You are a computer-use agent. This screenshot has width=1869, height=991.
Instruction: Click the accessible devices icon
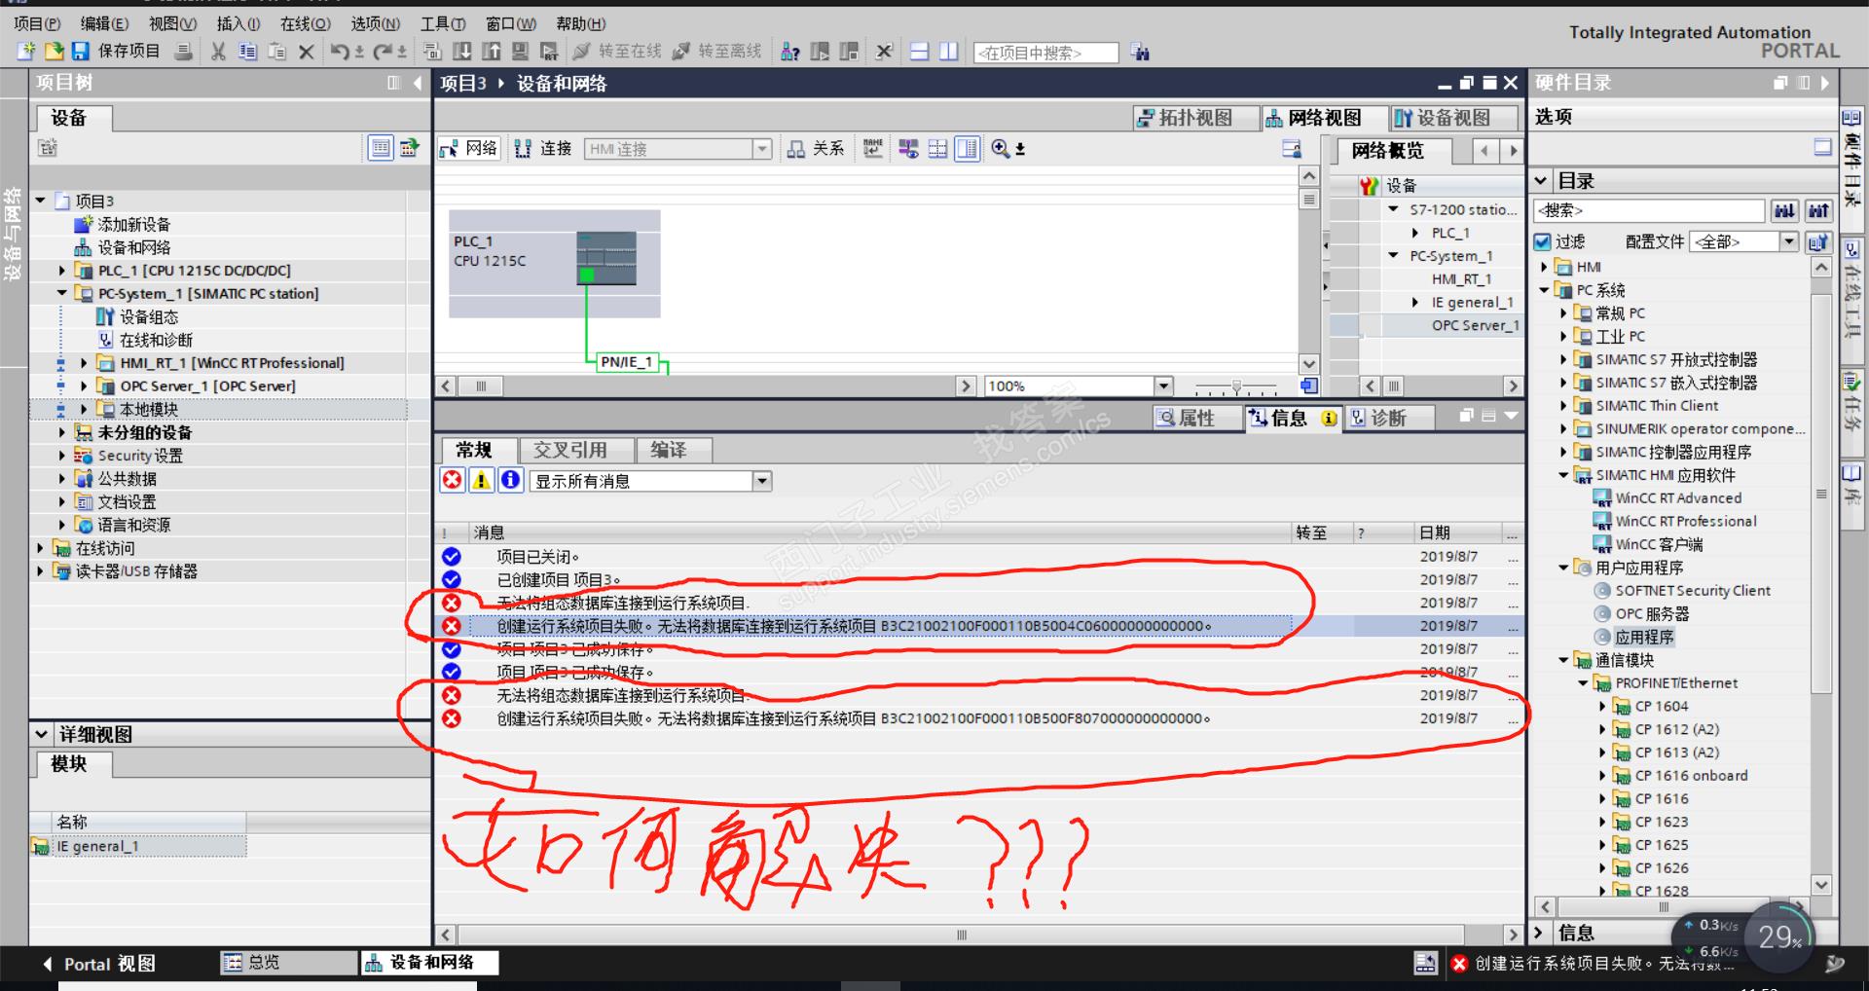point(790,52)
